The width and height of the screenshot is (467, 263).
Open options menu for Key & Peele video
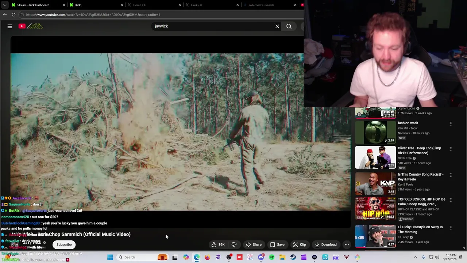click(x=451, y=175)
